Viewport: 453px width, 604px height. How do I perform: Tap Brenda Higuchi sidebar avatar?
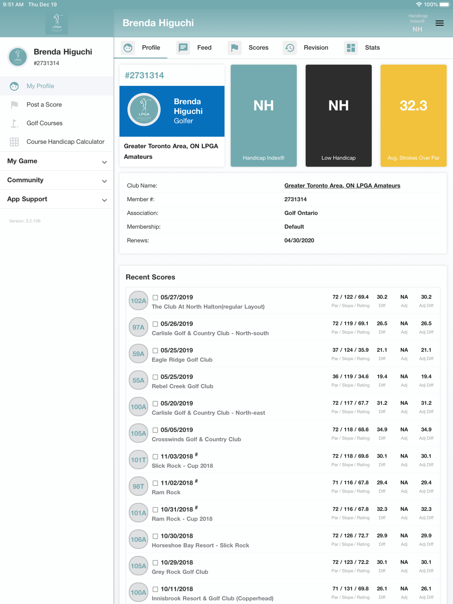[18, 57]
